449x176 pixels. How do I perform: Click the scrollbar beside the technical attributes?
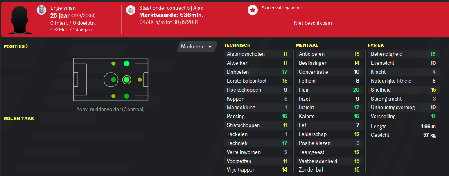tap(293, 111)
